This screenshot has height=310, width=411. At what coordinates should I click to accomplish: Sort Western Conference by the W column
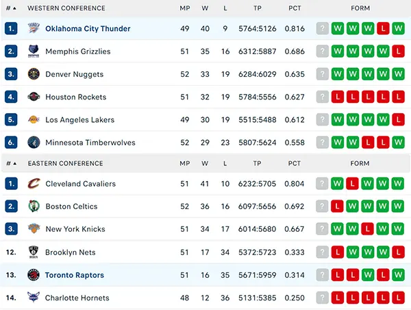click(205, 8)
